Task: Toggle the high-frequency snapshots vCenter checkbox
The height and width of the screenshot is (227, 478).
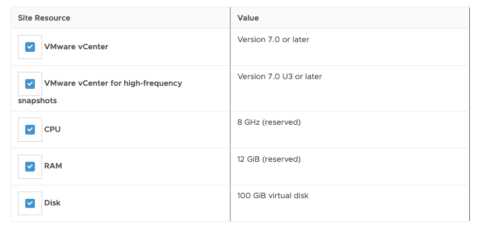Action: point(30,84)
